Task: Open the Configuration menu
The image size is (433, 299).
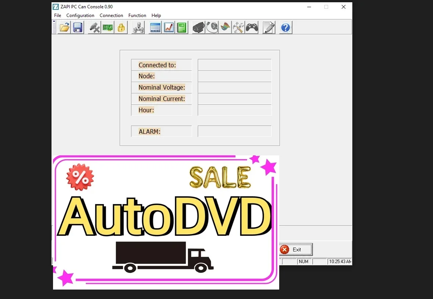Action: 80,15
